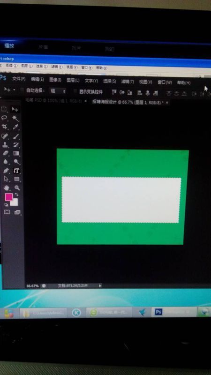Open the 滤镜(T) menu
211x375 pixels.
coord(128,82)
